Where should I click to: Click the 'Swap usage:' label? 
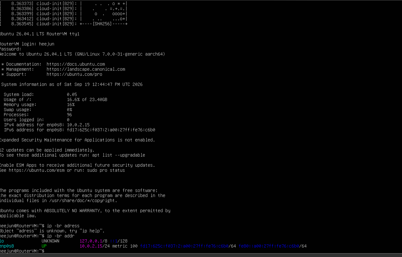coord(17,110)
